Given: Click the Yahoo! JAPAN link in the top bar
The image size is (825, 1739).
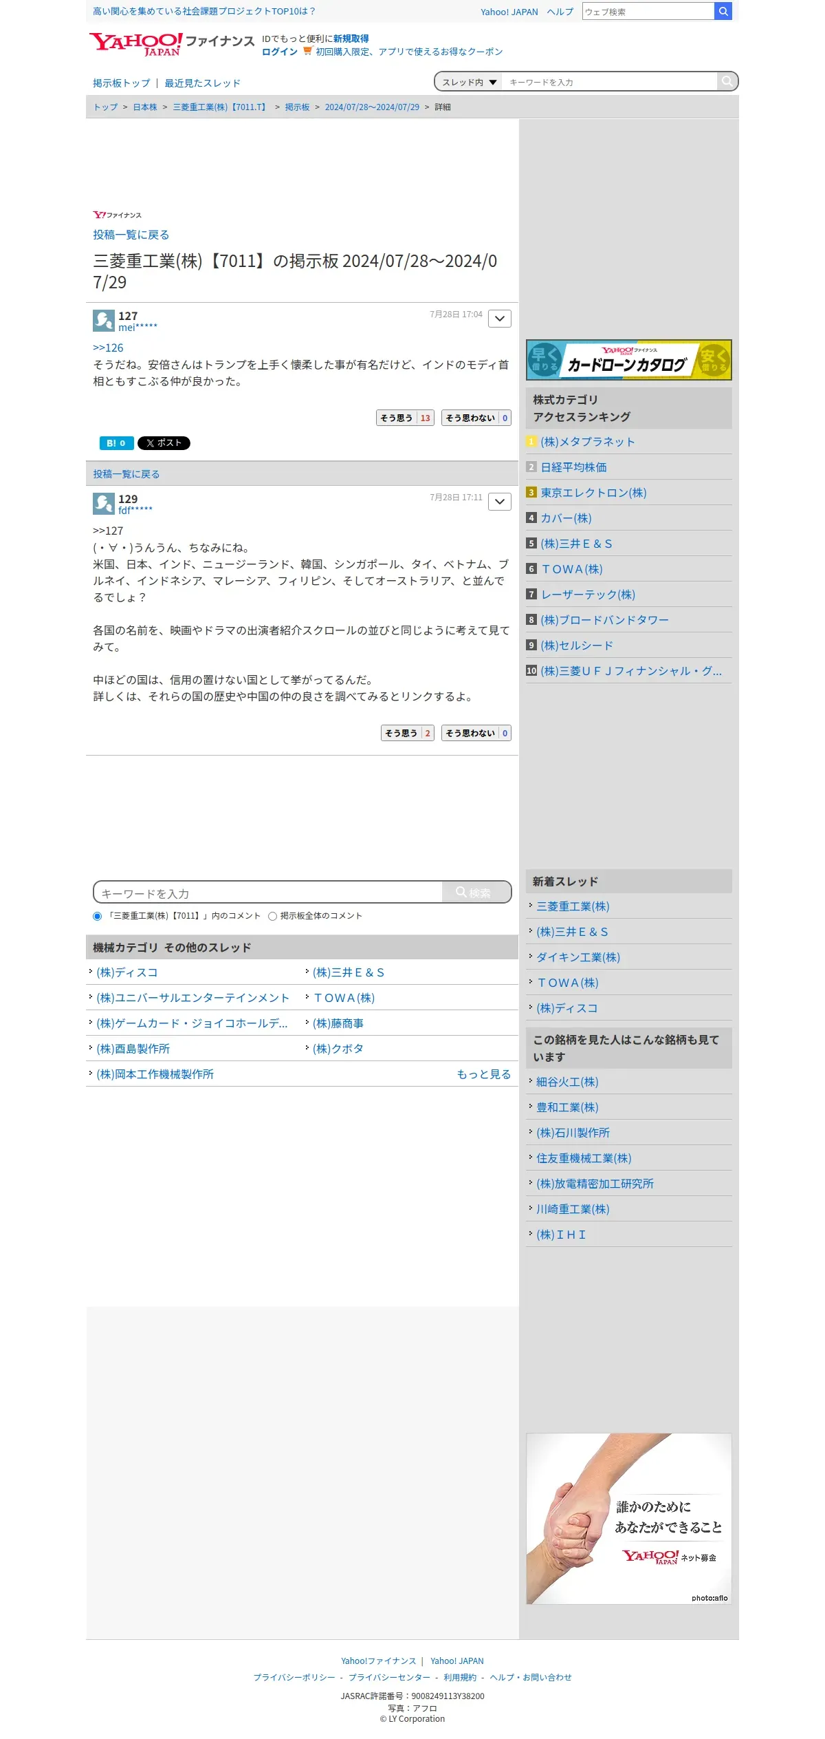Looking at the screenshot, I should pyautogui.click(x=509, y=12).
